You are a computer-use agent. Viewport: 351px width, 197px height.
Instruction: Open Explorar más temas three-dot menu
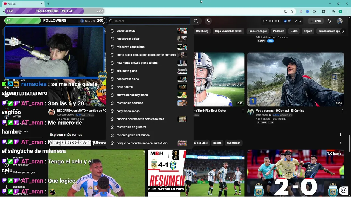pos(341,135)
